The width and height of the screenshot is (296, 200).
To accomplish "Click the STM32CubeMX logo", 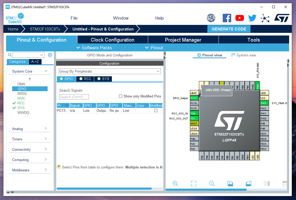I will [x=15, y=18].
